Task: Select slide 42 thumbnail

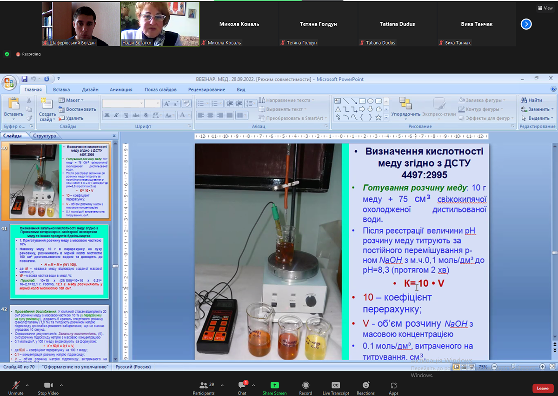Action: [x=59, y=333]
